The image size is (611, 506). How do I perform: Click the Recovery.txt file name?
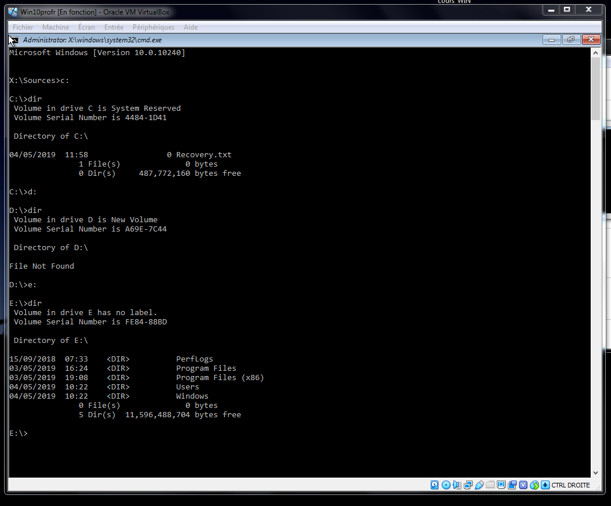tap(204, 154)
